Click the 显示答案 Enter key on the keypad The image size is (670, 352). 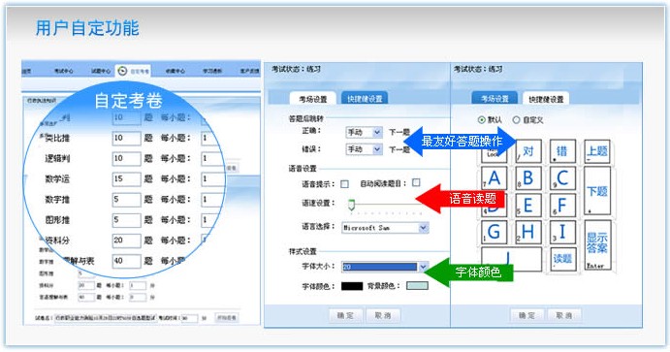pyautogui.click(x=597, y=245)
